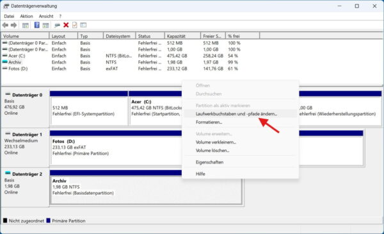Click the Forward arrow in the toolbar
The height and width of the screenshot is (234, 384).
pyautogui.click(x=14, y=25)
